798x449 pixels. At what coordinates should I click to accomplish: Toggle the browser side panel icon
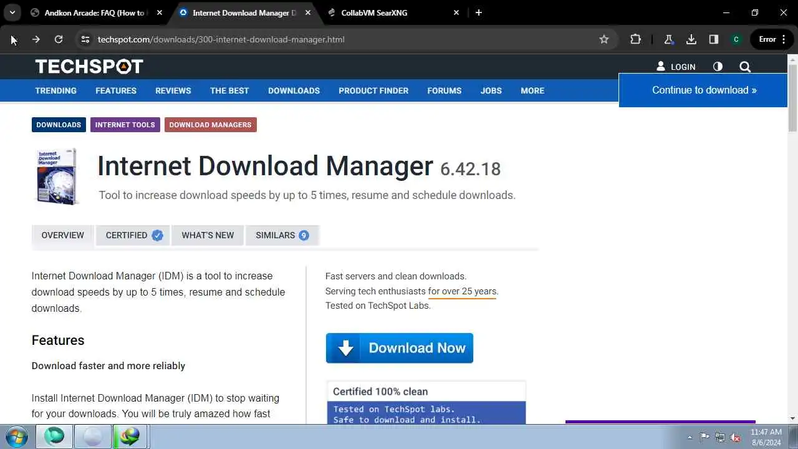[x=713, y=39]
